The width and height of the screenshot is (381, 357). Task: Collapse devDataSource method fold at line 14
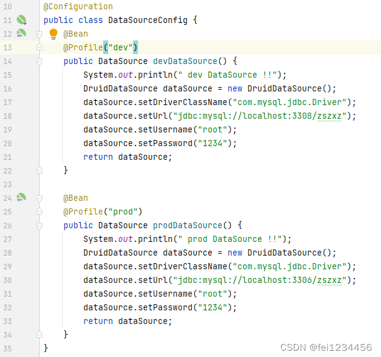pyautogui.click(x=39, y=62)
